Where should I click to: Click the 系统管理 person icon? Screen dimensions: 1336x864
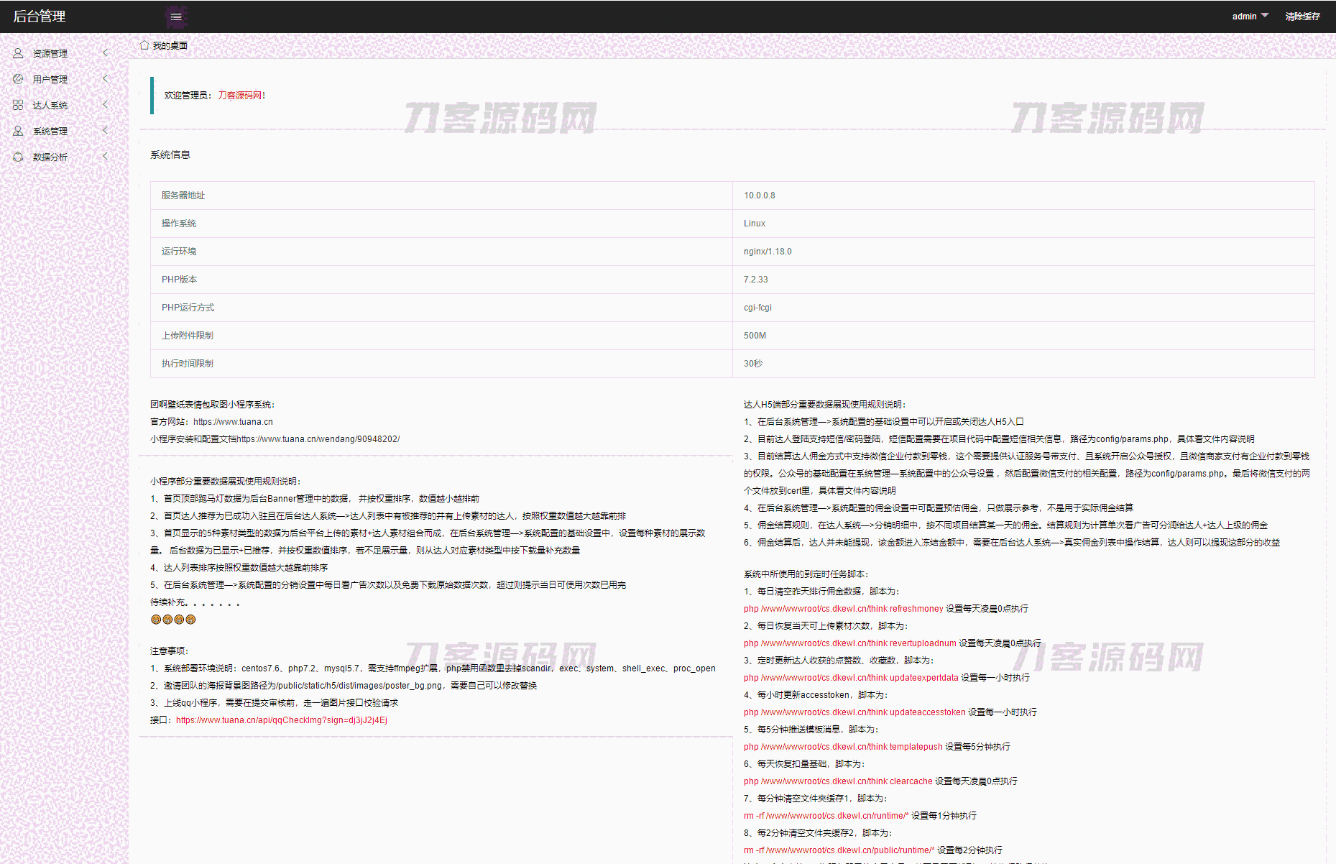pyautogui.click(x=18, y=131)
